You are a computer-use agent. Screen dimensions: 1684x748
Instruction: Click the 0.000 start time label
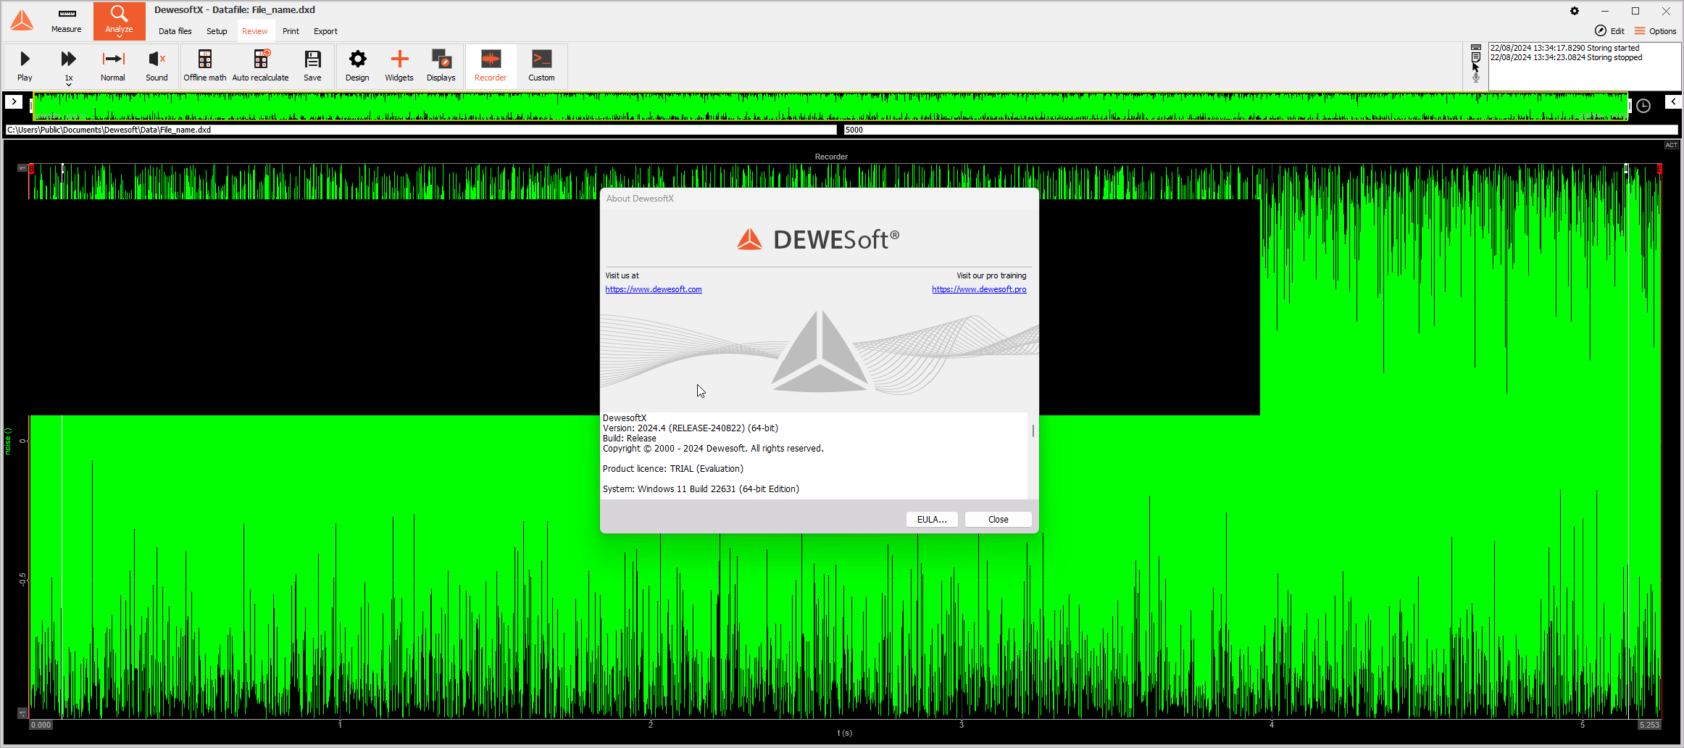[41, 725]
